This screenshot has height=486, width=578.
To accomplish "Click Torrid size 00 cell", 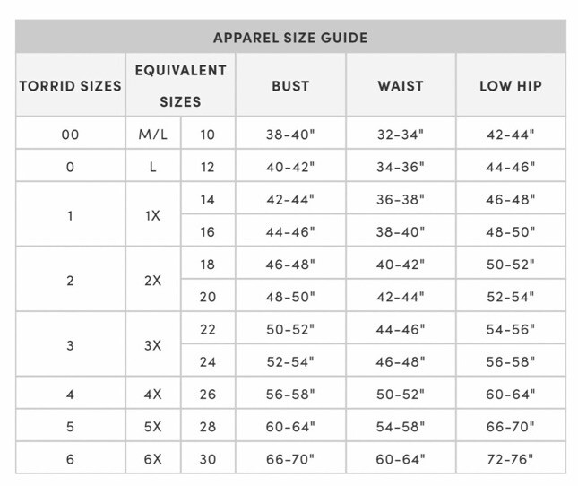I will pos(71,134).
